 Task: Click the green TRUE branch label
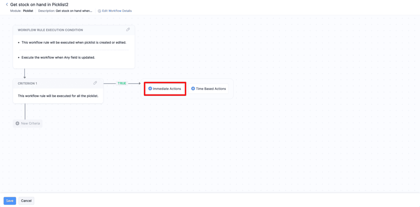coord(122,83)
